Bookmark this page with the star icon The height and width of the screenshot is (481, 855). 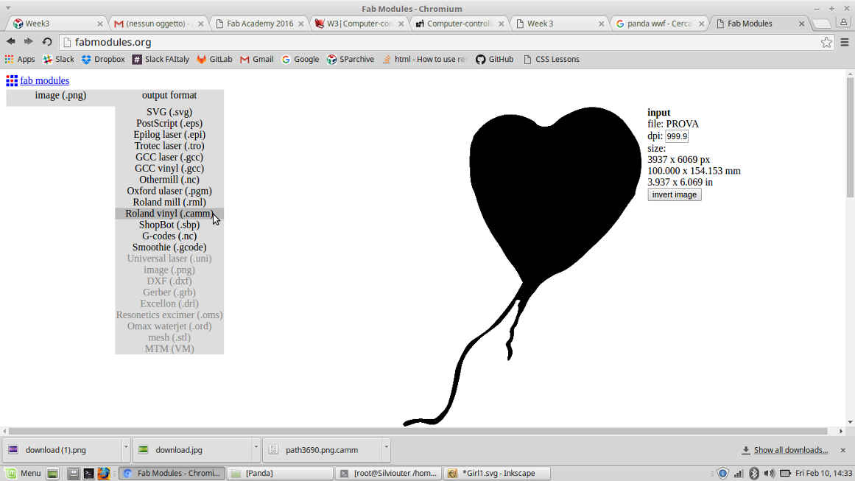coord(826,42)
